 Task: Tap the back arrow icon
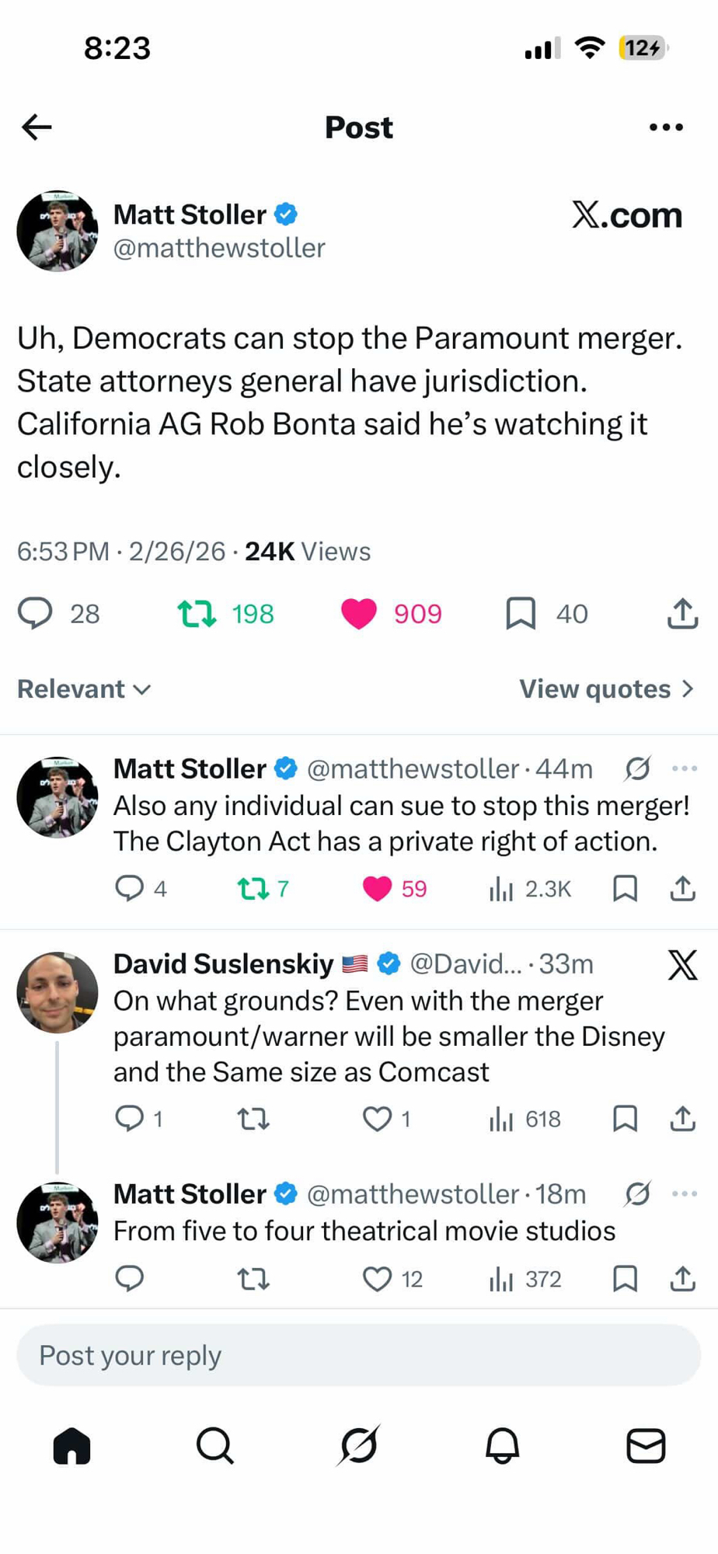tap(37, 127)
